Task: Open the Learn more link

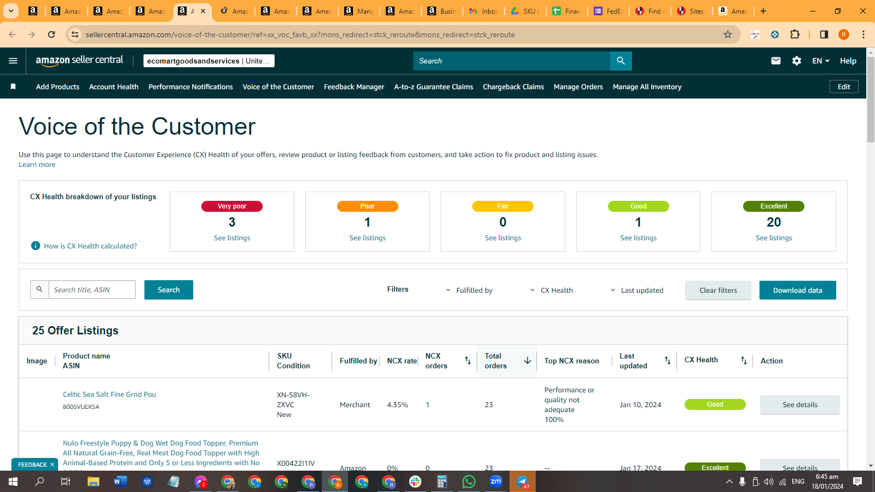Action: (x=37, y=165)
